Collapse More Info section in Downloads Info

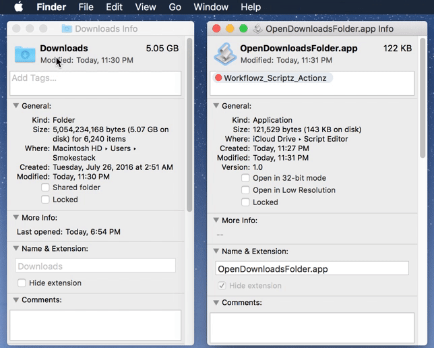click(16, 217)
